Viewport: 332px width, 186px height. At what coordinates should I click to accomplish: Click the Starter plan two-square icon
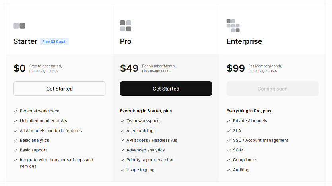click(x=19, y=26)
